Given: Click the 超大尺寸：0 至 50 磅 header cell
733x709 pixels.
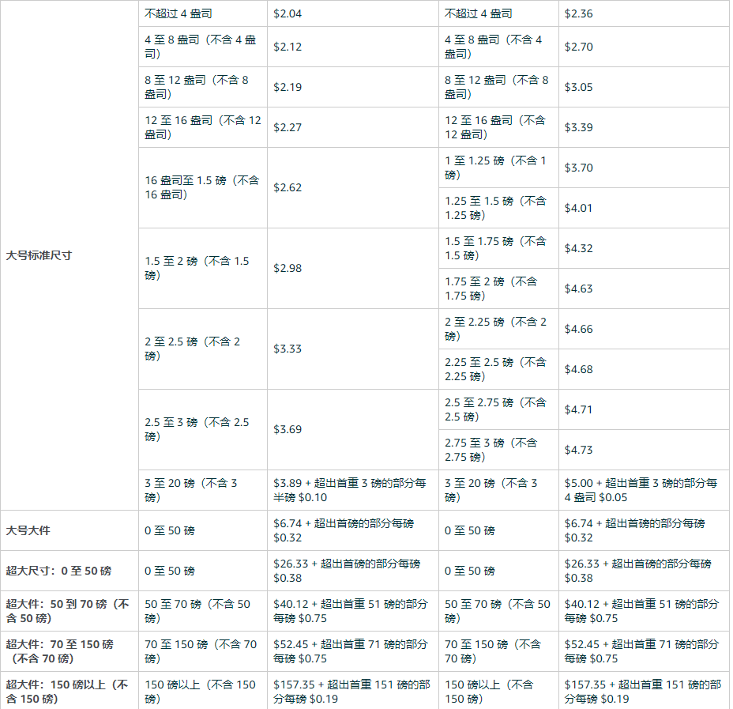Looking at the screenshot, I should (58, 571).
